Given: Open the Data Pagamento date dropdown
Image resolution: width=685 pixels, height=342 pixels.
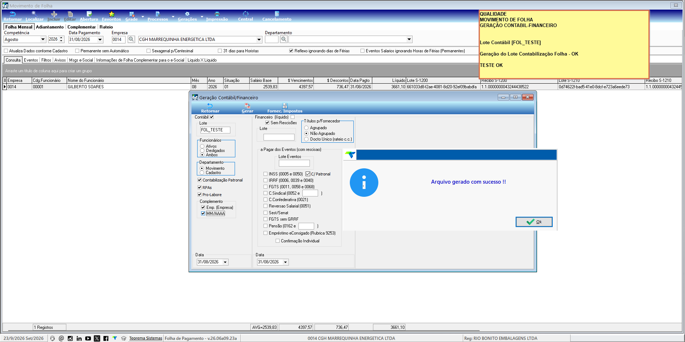Looking at the screenshot, I should (100, 40).
